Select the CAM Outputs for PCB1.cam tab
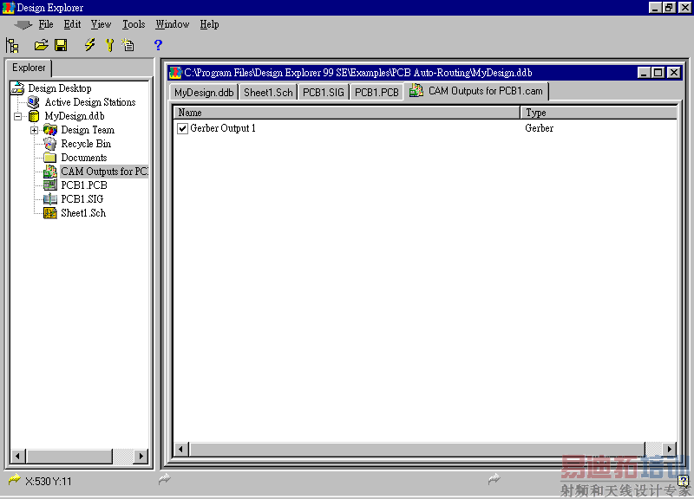 pos(476,91)
